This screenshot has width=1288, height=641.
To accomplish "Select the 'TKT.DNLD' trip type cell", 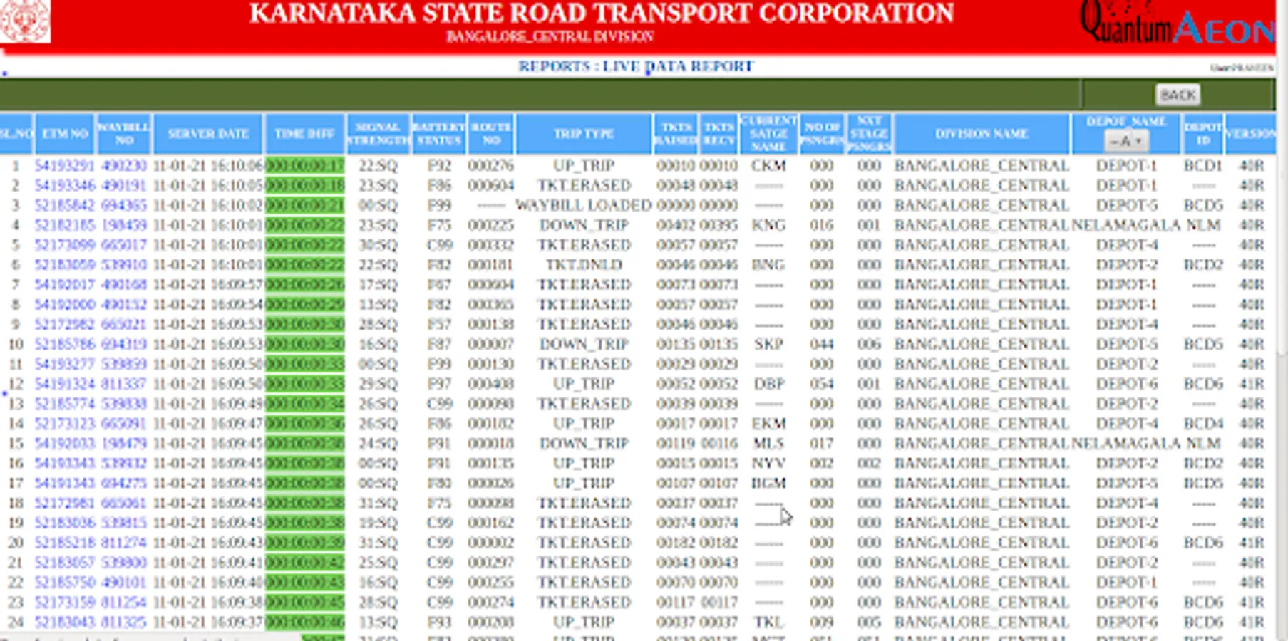I will (584, 265).
